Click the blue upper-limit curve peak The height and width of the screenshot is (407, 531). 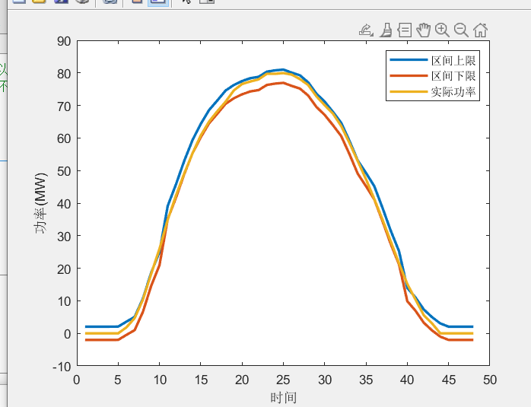pyautogui.click(x=283, y=70)
